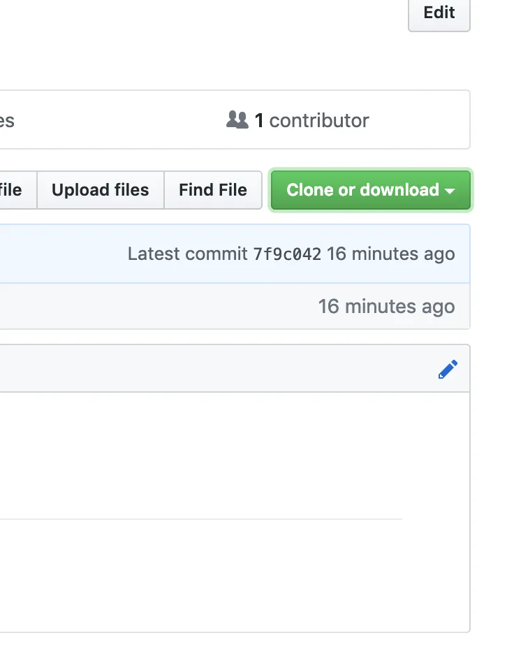Open commit hash 7f9c042
This screenshot has width=507, height=654.
287,254
